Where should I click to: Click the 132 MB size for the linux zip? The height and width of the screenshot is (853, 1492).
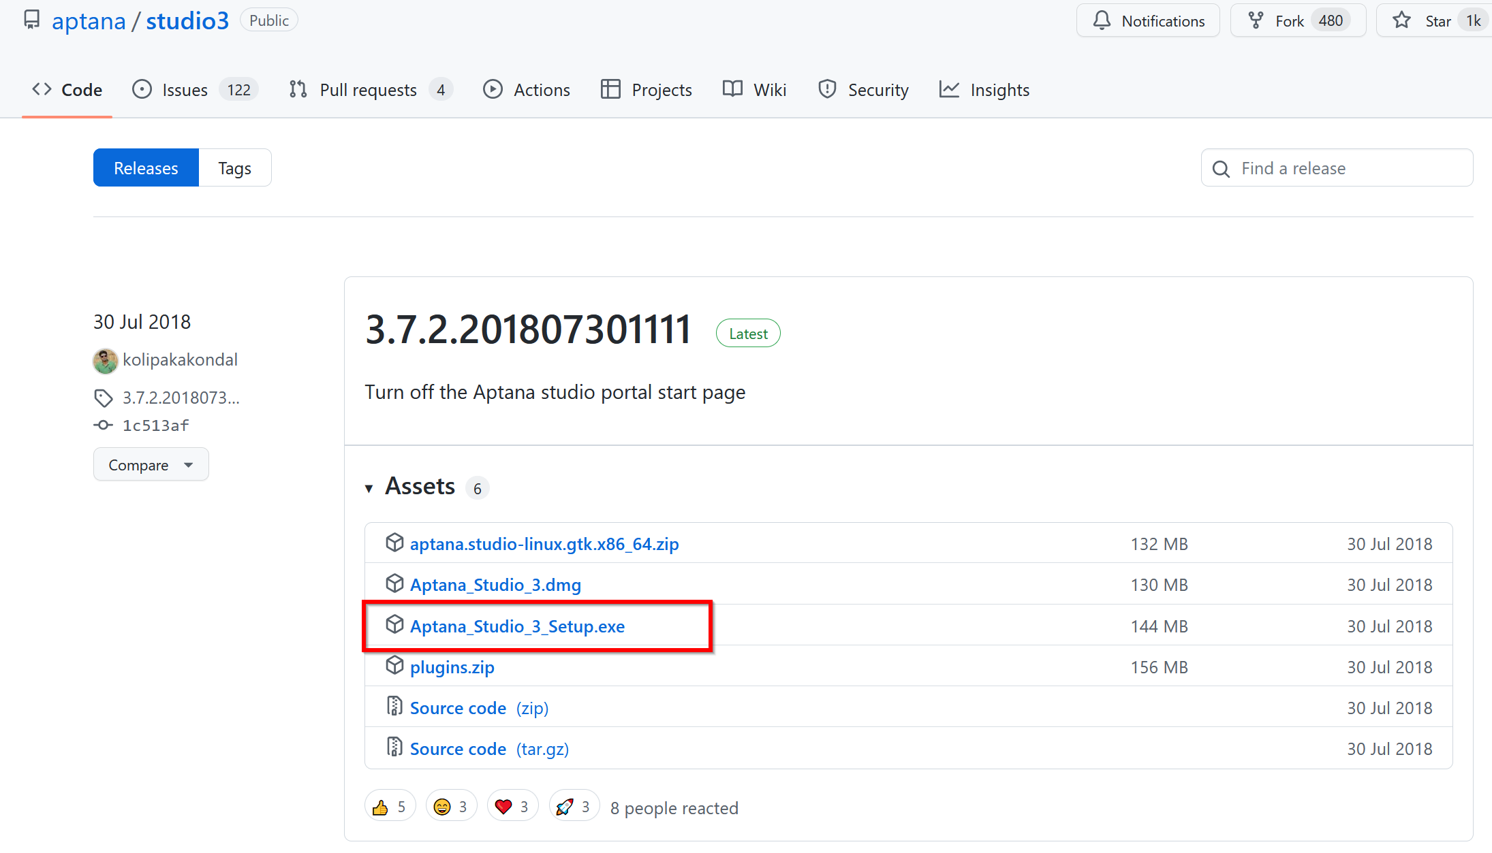point(1160,544)
